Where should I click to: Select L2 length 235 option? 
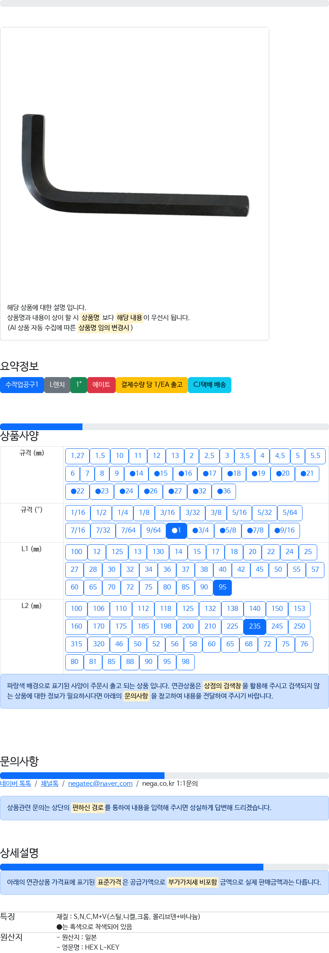(x=255, y=626)
